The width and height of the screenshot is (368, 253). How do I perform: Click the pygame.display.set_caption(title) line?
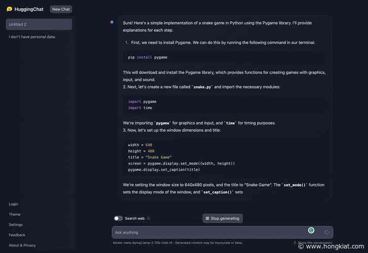tap(164, 170)
